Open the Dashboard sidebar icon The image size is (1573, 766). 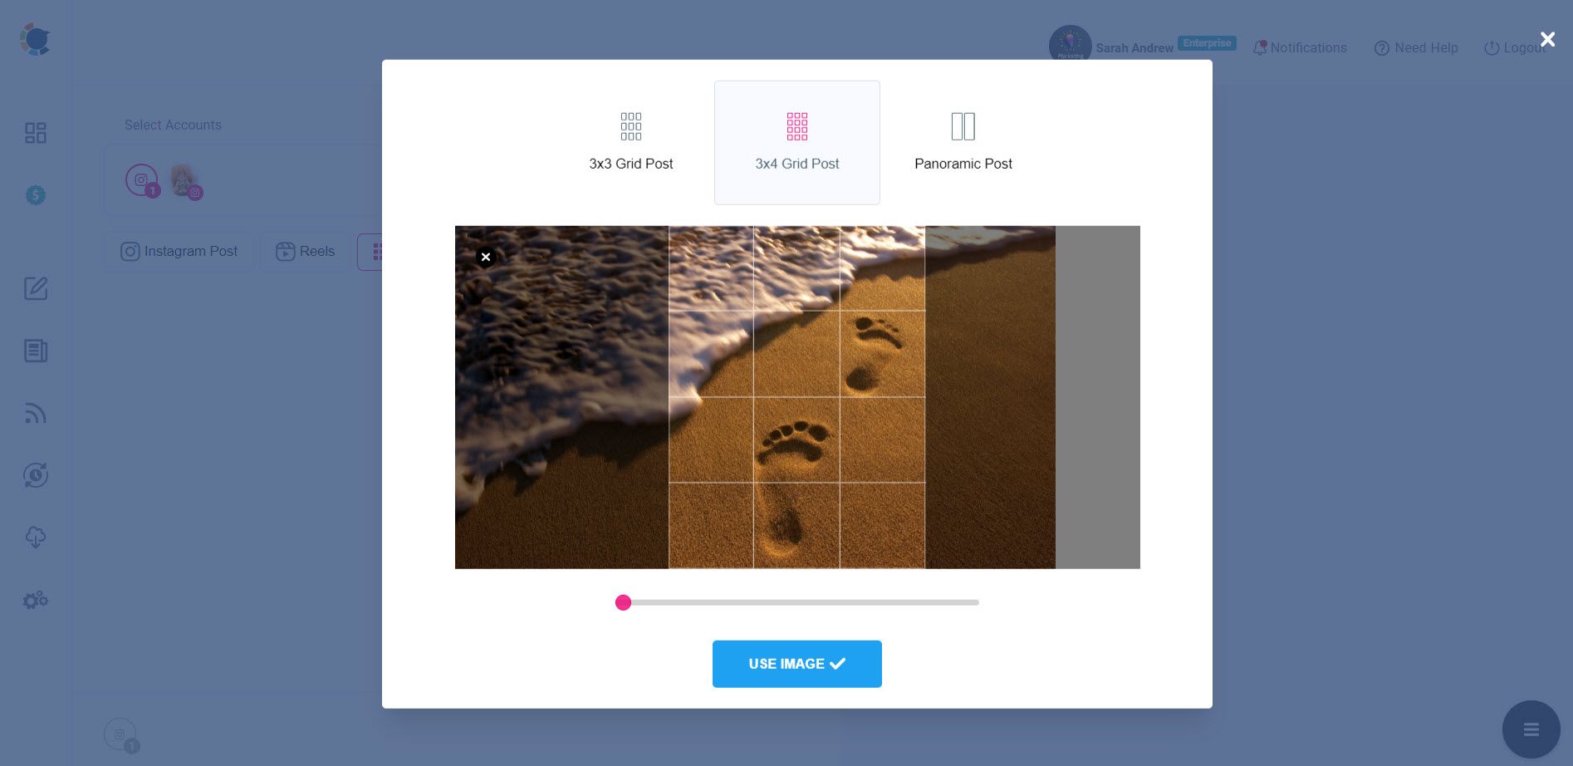coord(36,132)
